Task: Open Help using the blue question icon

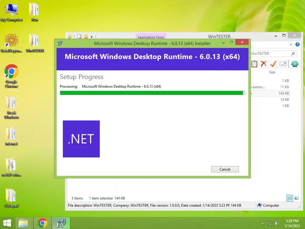Action: click(298, 44)
